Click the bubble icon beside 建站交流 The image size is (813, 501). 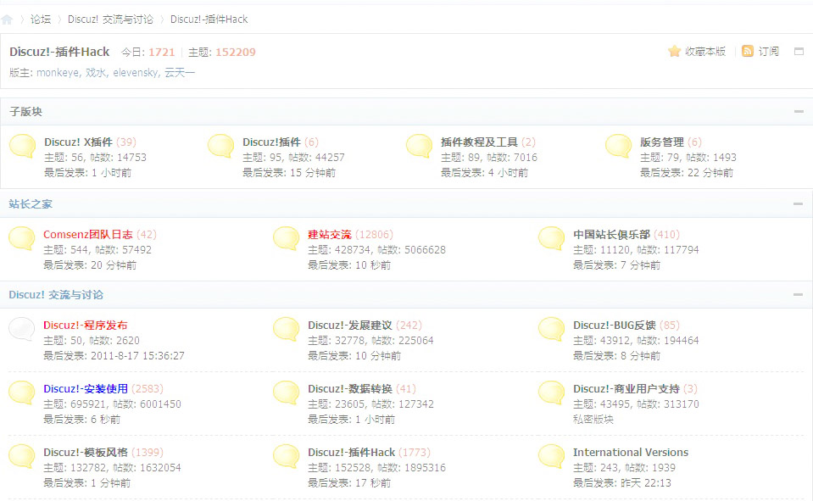[287, 238]
